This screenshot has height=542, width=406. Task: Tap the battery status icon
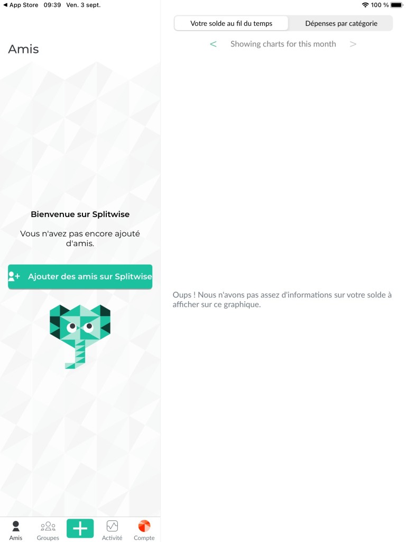tap(396, 5)
